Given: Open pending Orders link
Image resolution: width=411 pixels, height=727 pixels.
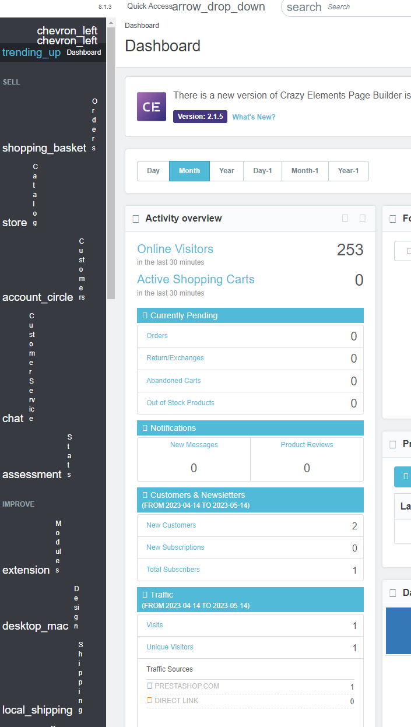Looking at the screenshot, I should point(157,336).
